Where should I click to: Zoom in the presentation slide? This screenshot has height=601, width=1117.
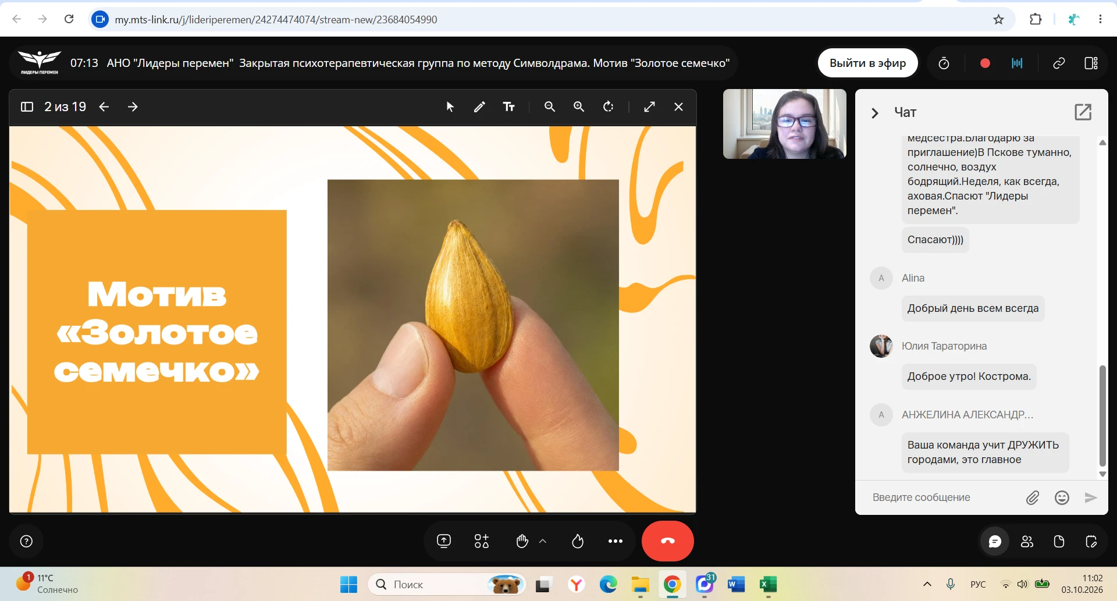point(579,107)
